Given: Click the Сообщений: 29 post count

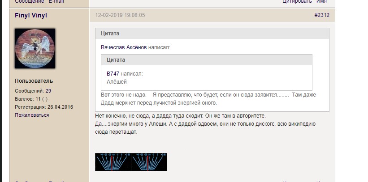Looking at the screenshot, I should click(x=33, y=91).
